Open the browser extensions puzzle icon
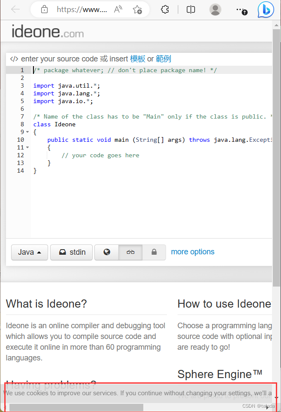Screen dimensions: 281x412 [x=165, y=9]
